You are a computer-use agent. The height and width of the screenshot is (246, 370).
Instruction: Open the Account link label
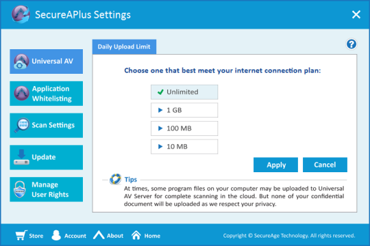(x=75, y=236)
